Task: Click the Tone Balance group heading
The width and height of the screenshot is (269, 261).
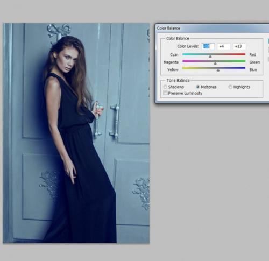Action: tap(178, 80)
